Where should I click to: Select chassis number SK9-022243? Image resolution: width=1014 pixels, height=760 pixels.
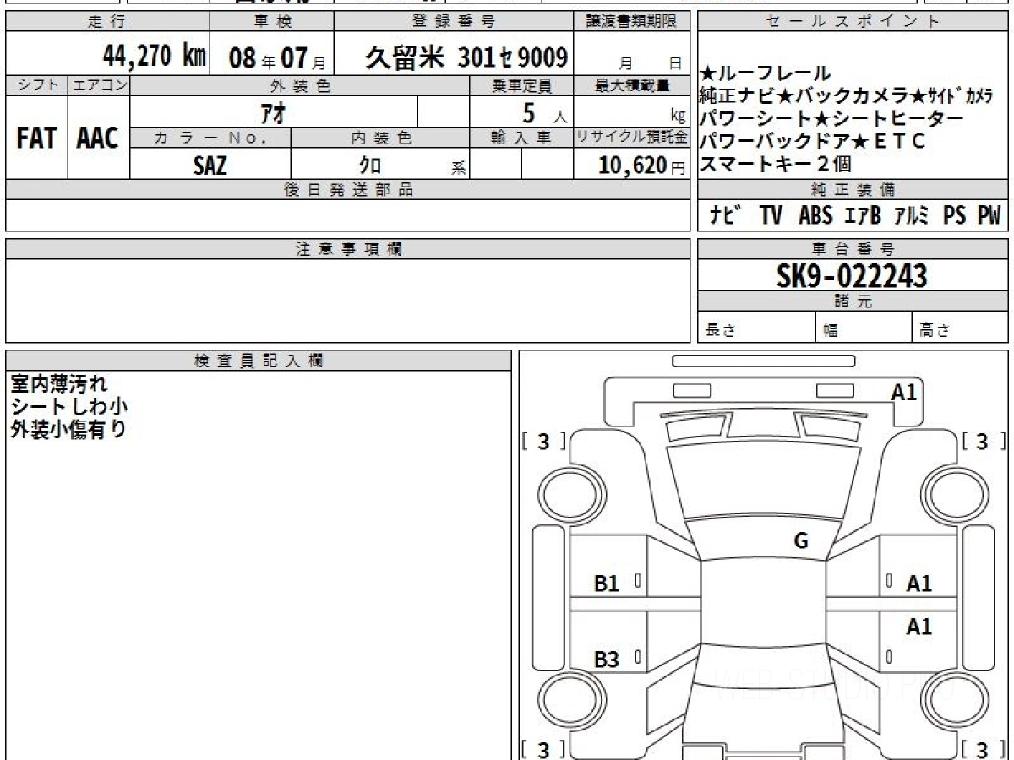pyautogui.click(x=852, y=275)
